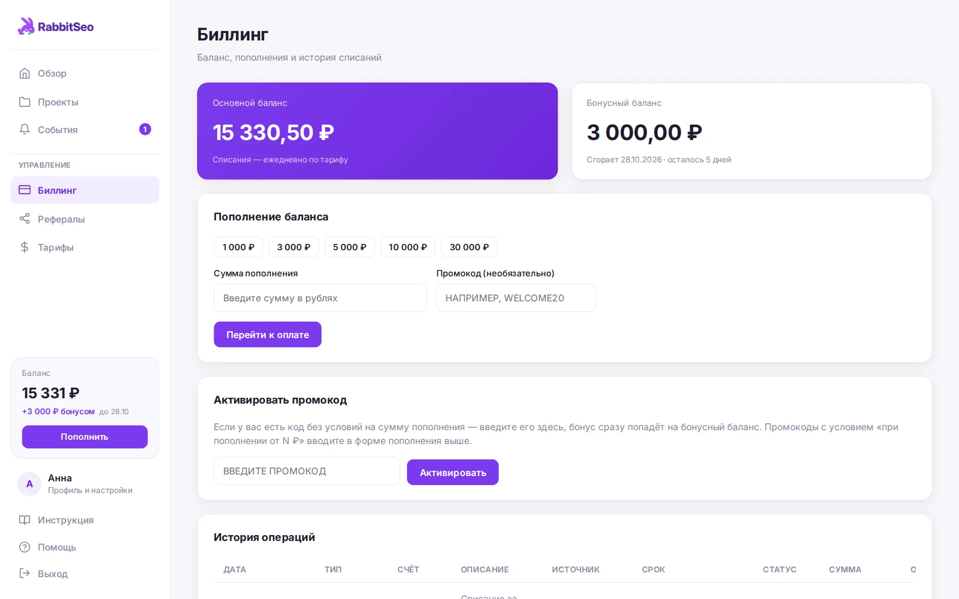Click the logout icon for Выход

coord(25,573)
